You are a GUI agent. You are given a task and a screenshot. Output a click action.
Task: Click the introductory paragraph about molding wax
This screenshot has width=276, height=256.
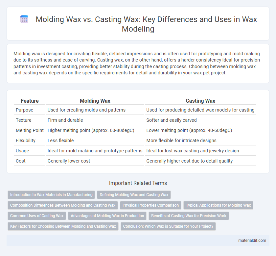137,63
